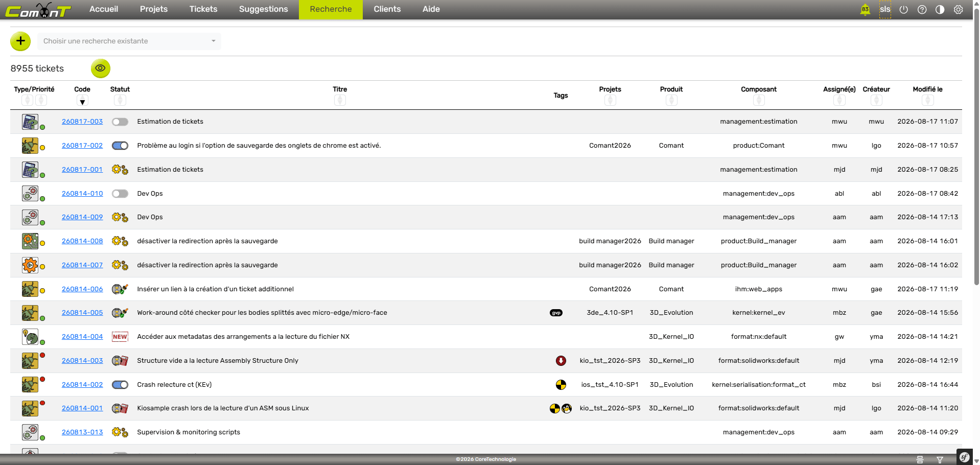The width and height of the screenshot is (980, 465).
Task: Click red download tag on ticket 260814-003
Action: tap(561, 361)
